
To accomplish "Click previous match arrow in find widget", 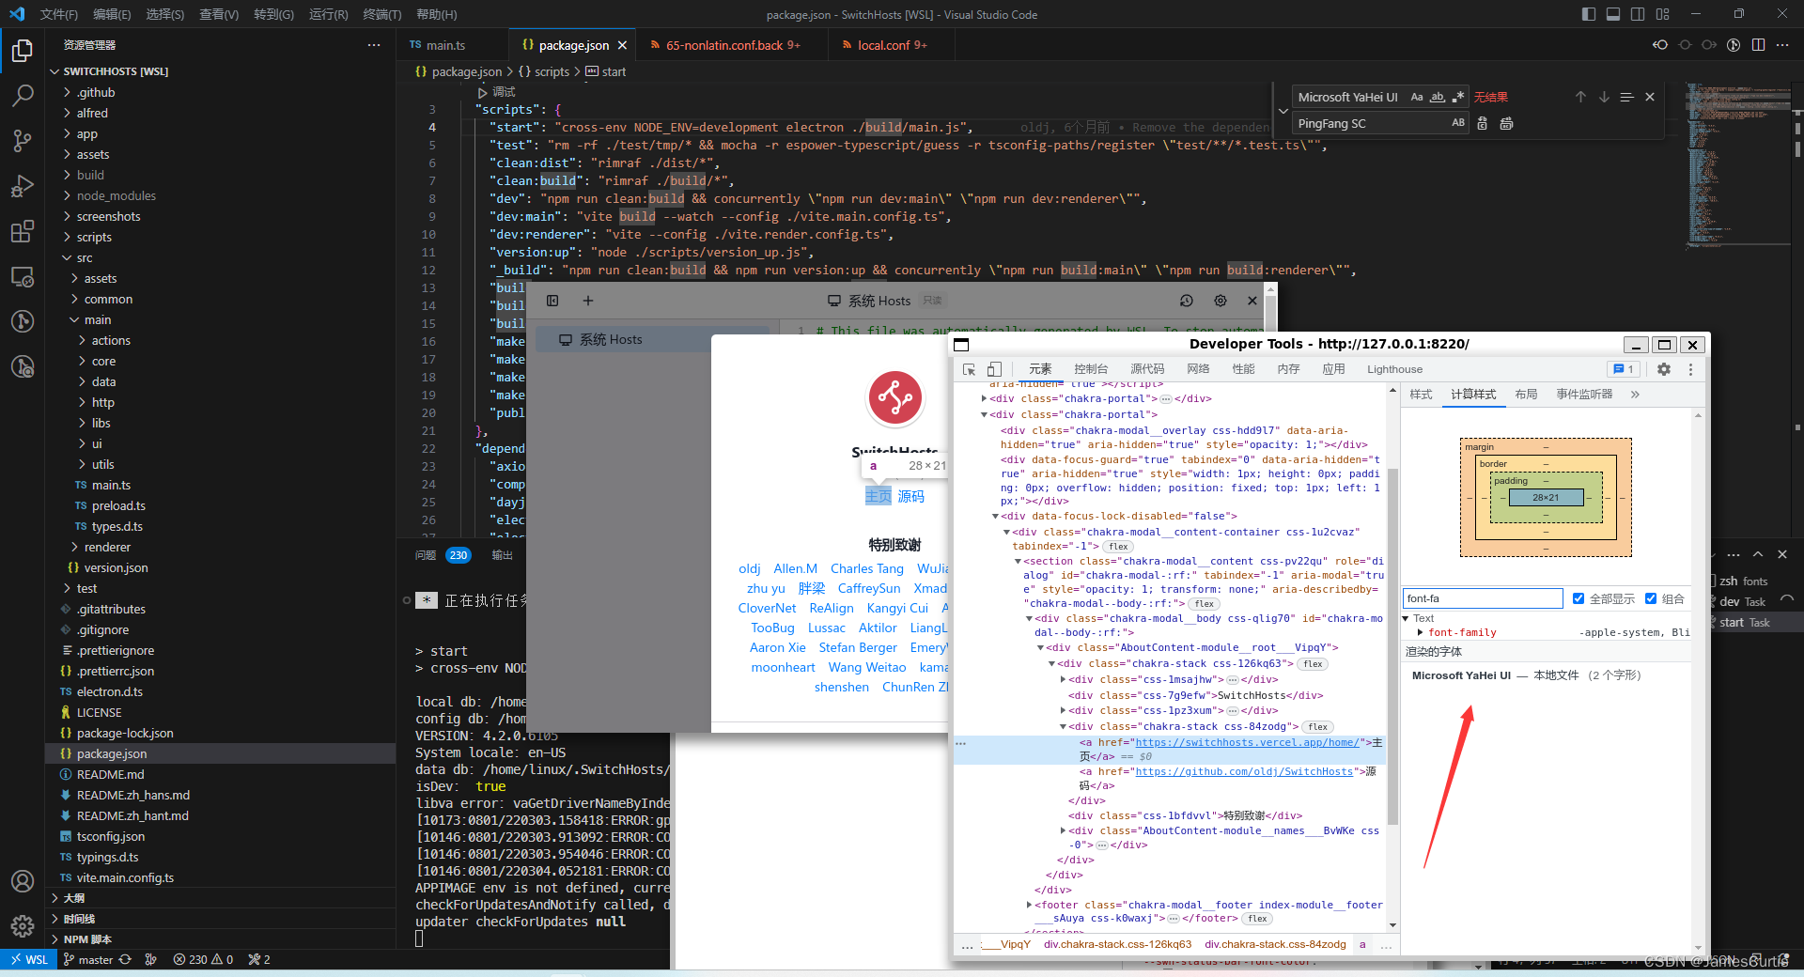I will point(1580,97).
